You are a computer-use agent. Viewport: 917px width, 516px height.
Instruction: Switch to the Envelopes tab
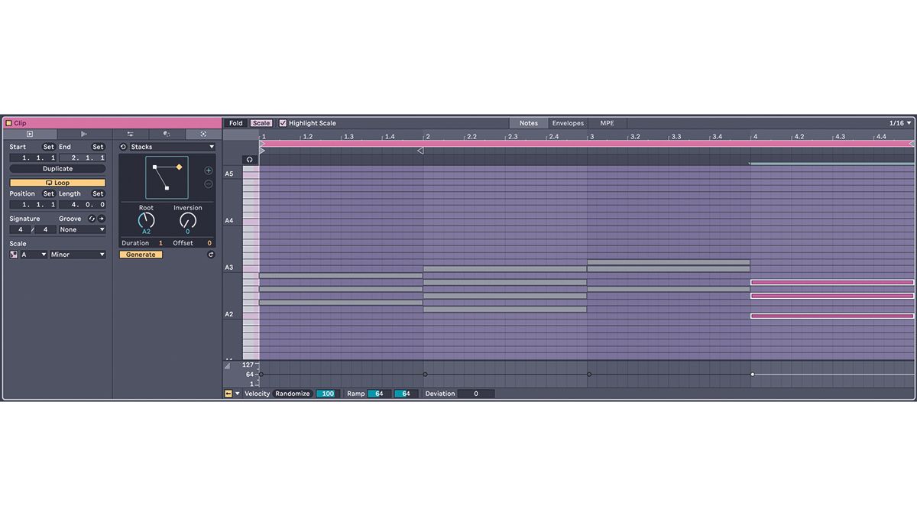[568, 123]
